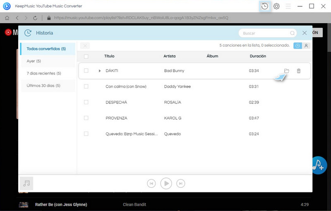
Task: Play the selected song
Action: (166, 183)
